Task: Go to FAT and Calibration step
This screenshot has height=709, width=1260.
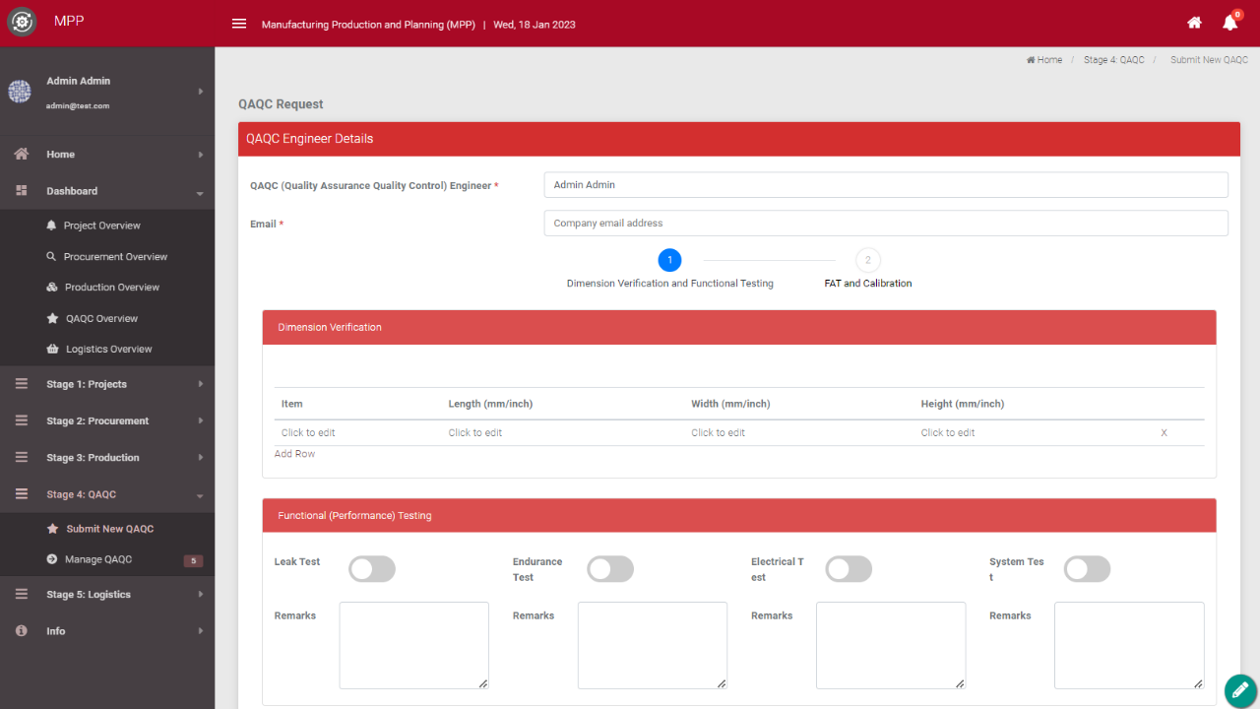Action: click(x=867, y=261)
